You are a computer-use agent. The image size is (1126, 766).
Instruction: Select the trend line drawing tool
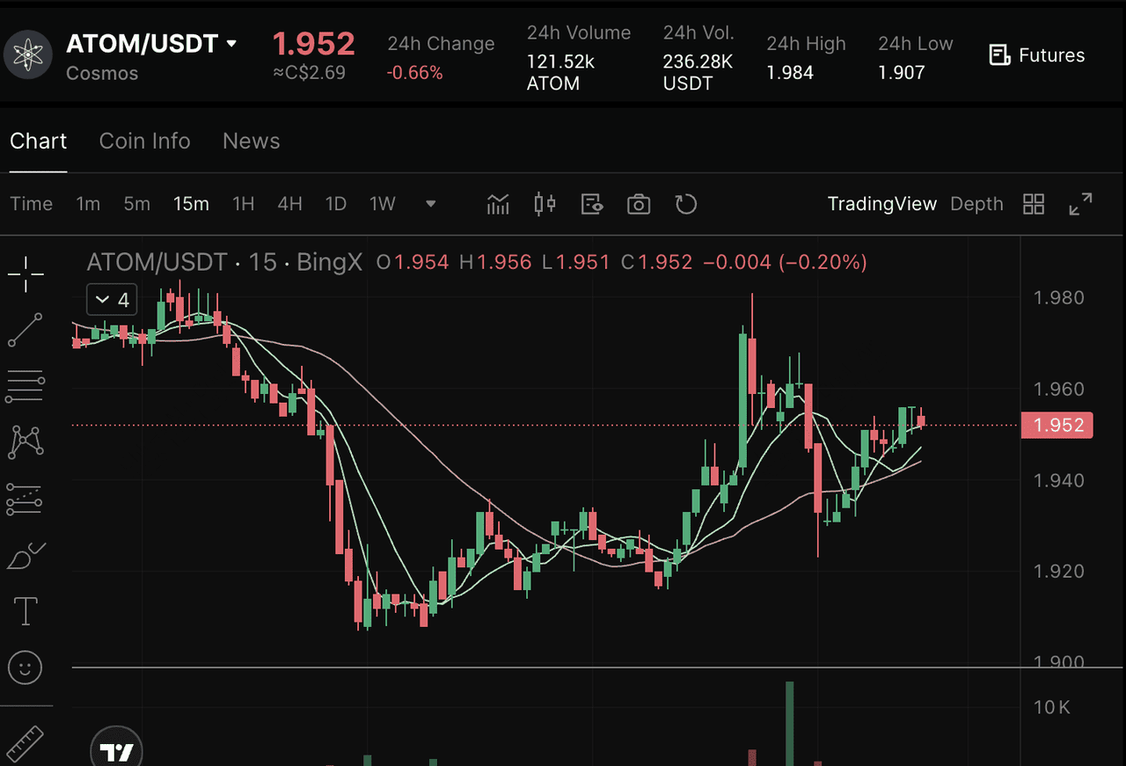point(26,330)
